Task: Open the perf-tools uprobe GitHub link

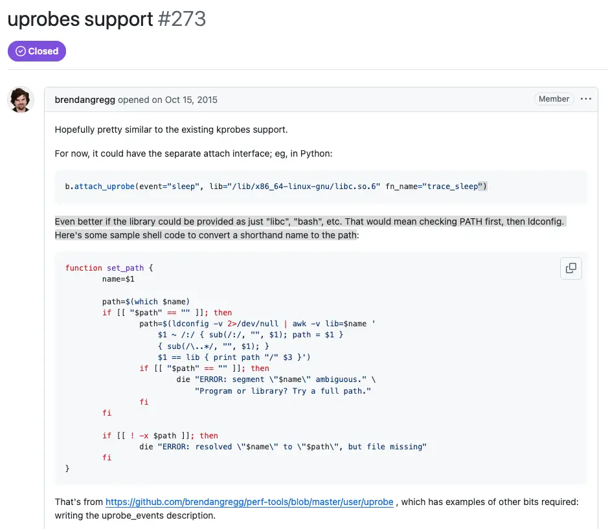Action: tap(249, 502)
